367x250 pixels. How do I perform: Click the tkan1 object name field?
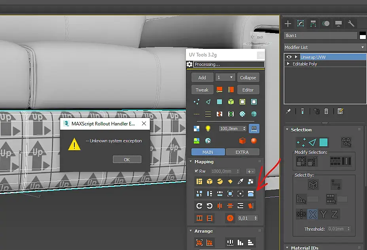point(320,35)
